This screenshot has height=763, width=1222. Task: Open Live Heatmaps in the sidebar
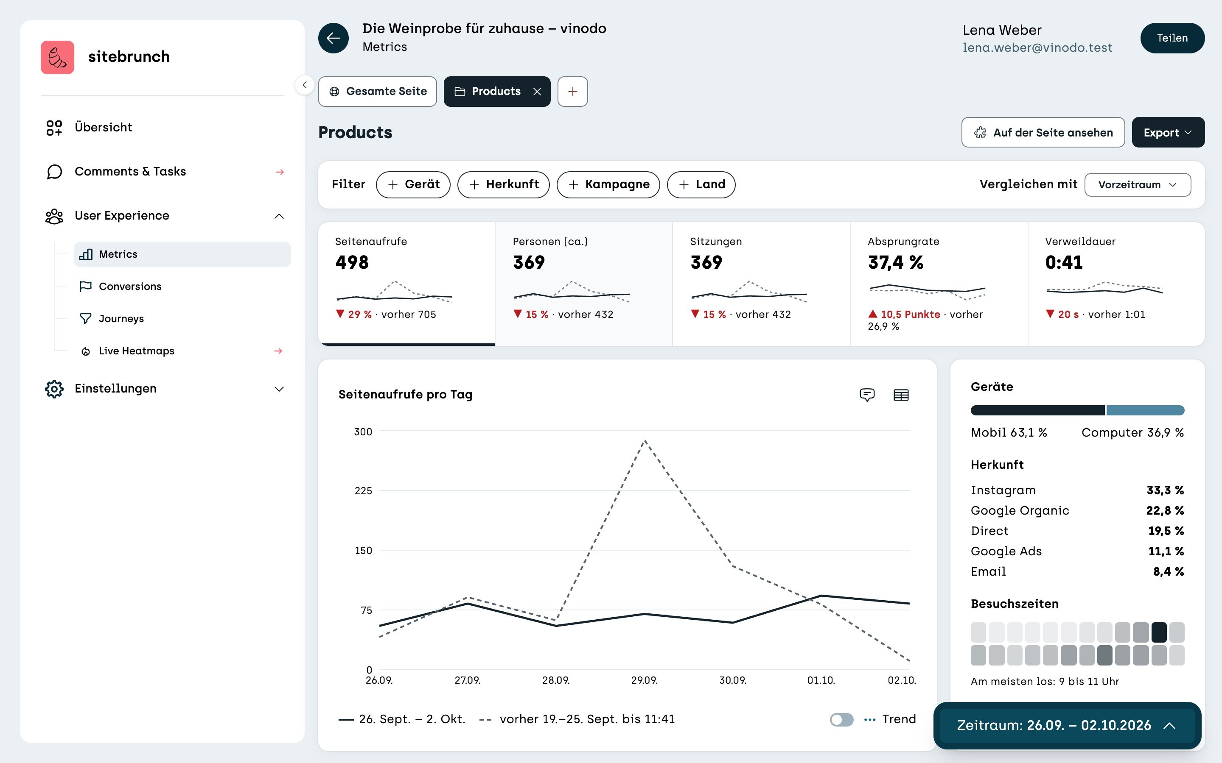[x=182, y=351]
